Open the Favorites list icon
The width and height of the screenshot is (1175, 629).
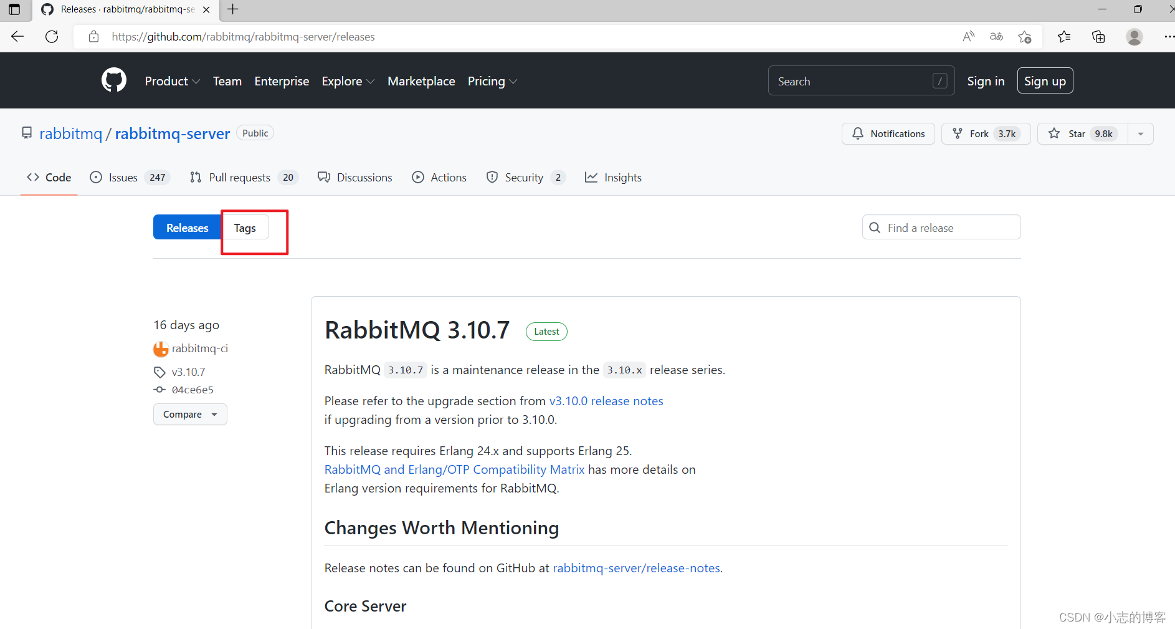pos(1064,37)
